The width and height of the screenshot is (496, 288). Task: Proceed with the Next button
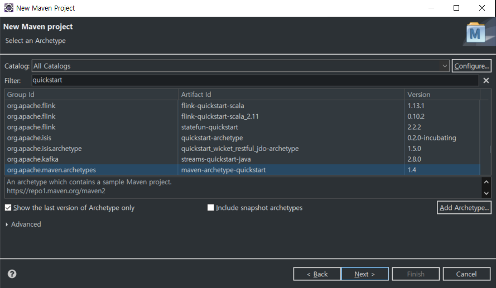pos(365,274)
